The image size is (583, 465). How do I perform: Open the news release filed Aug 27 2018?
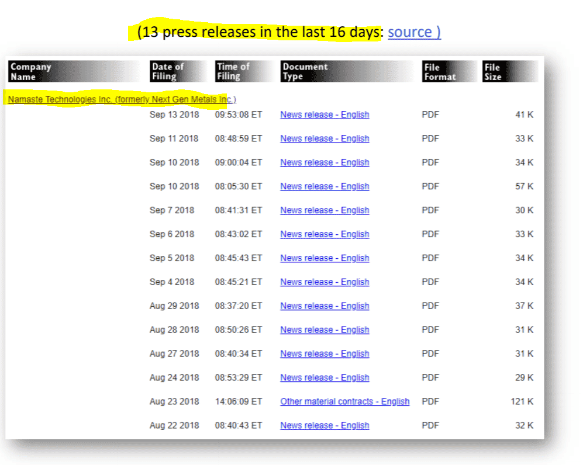click(x=325, y=353)
